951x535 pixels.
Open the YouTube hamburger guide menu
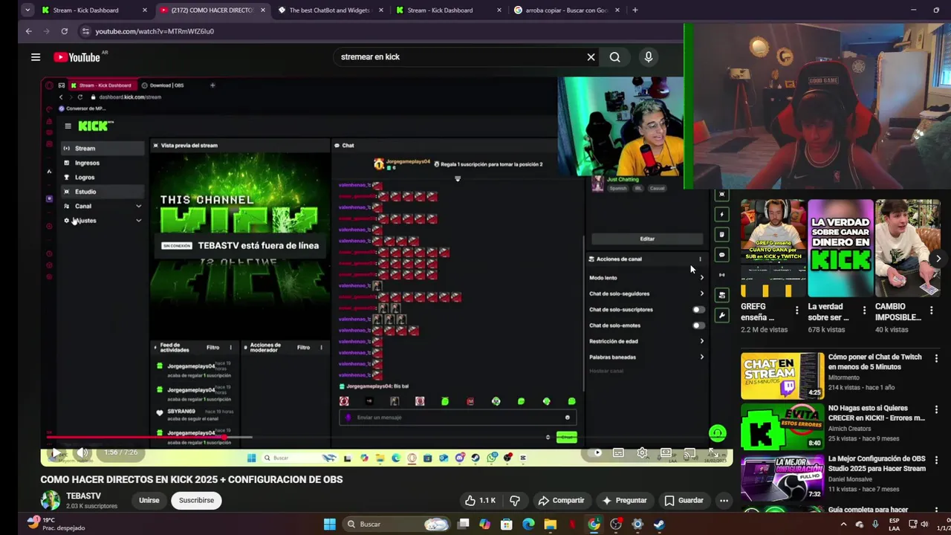click(x=36, y=57)
